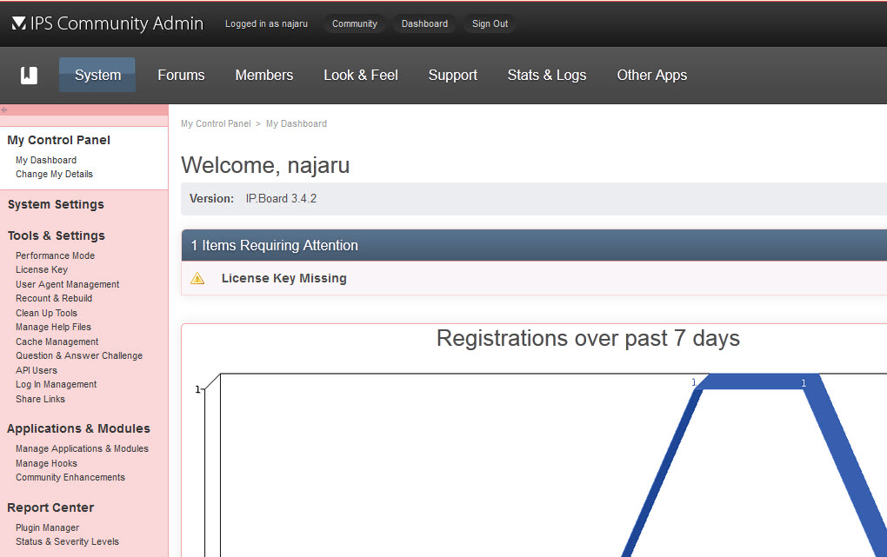
Task: Click the License Key warning triangle icon
Action: (197, 279)
